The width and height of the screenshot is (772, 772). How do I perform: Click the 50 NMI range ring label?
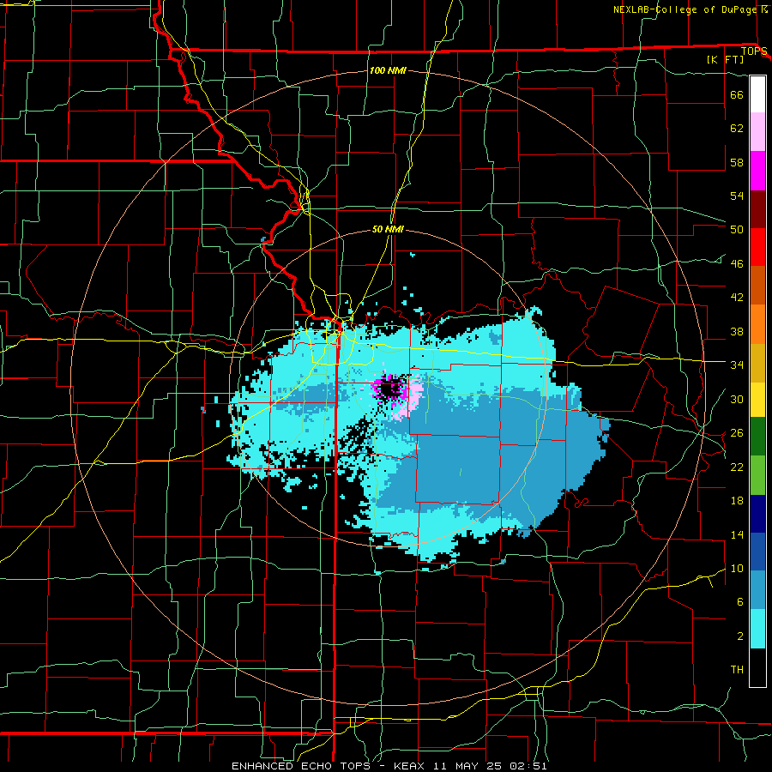tap(388, 229)
